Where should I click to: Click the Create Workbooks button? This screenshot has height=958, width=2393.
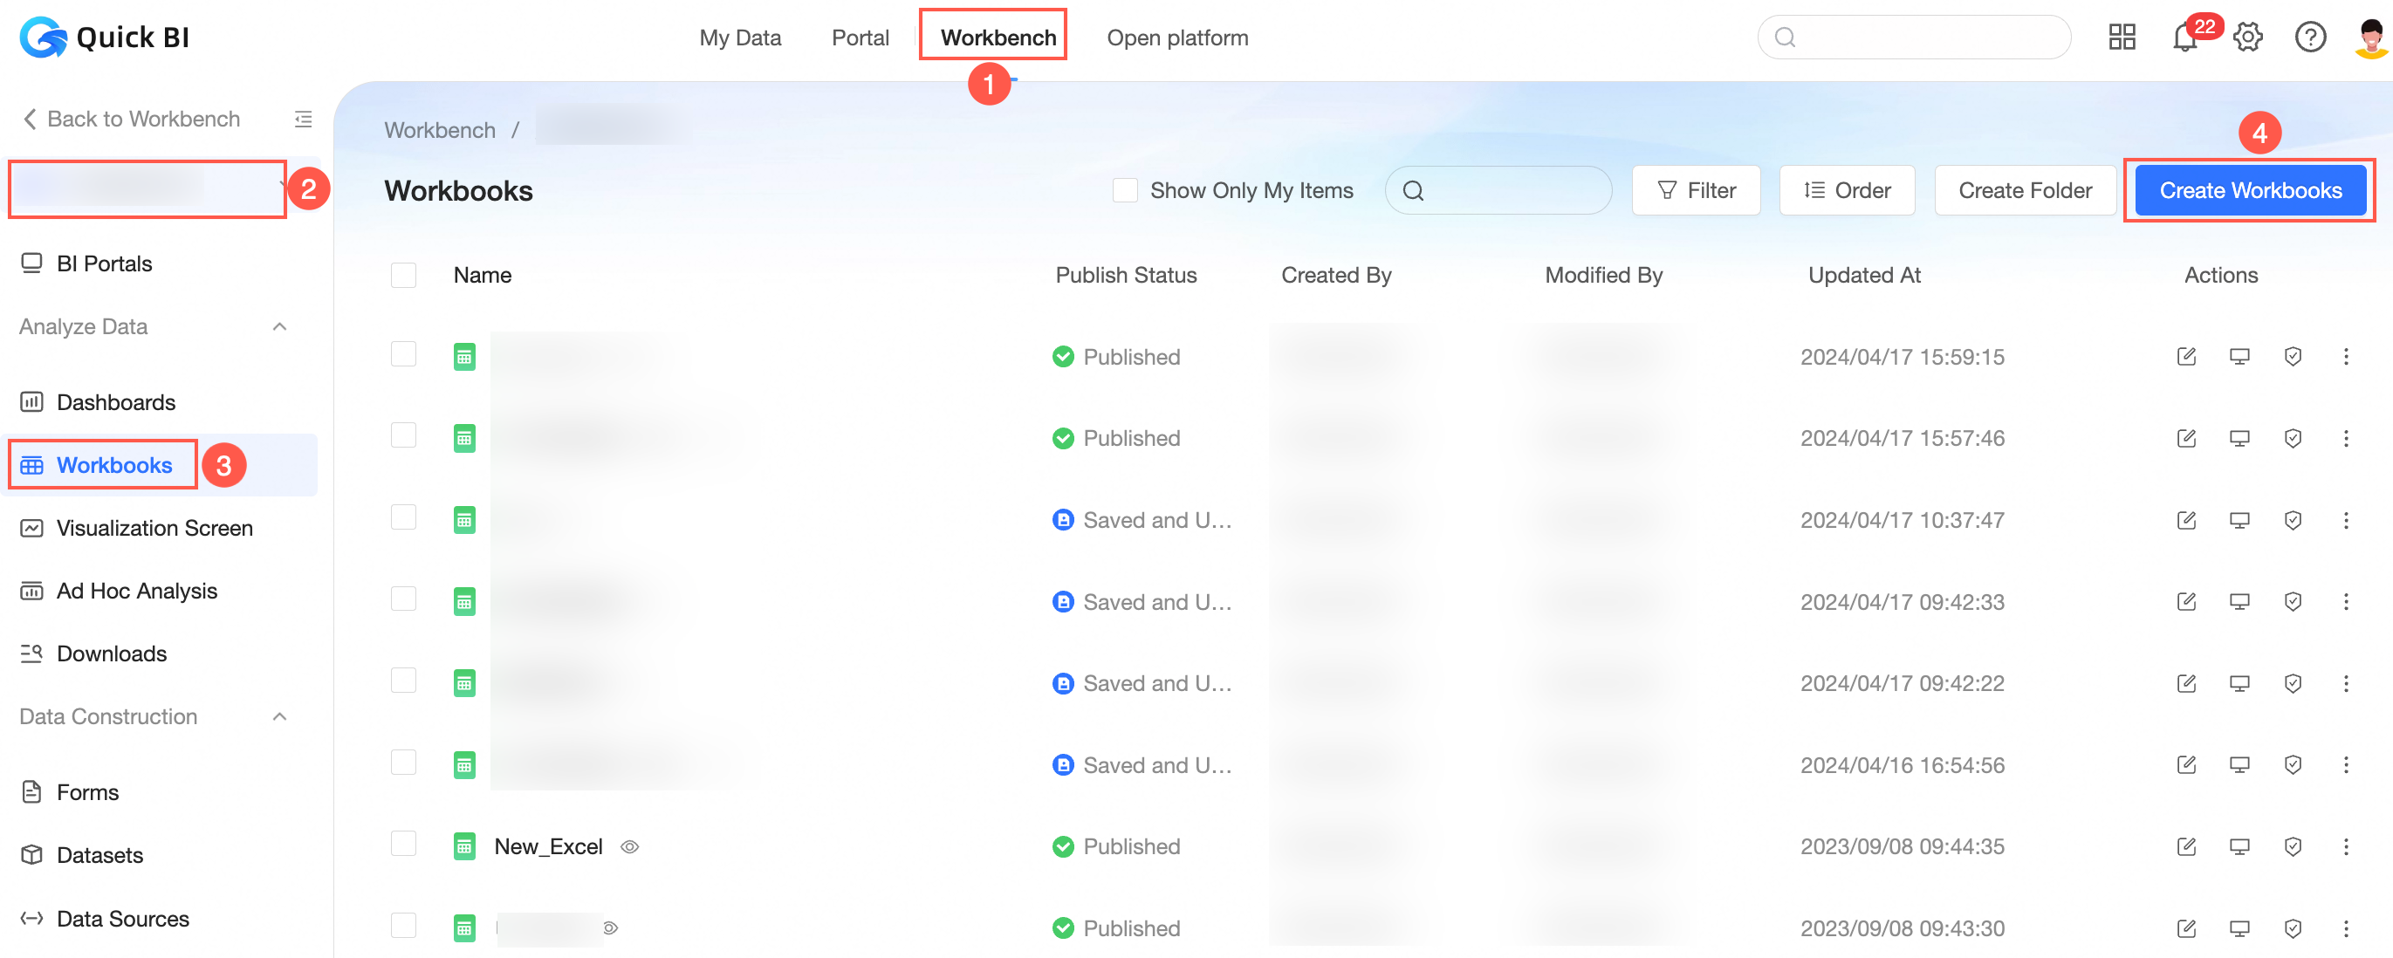click(2250, 190)
